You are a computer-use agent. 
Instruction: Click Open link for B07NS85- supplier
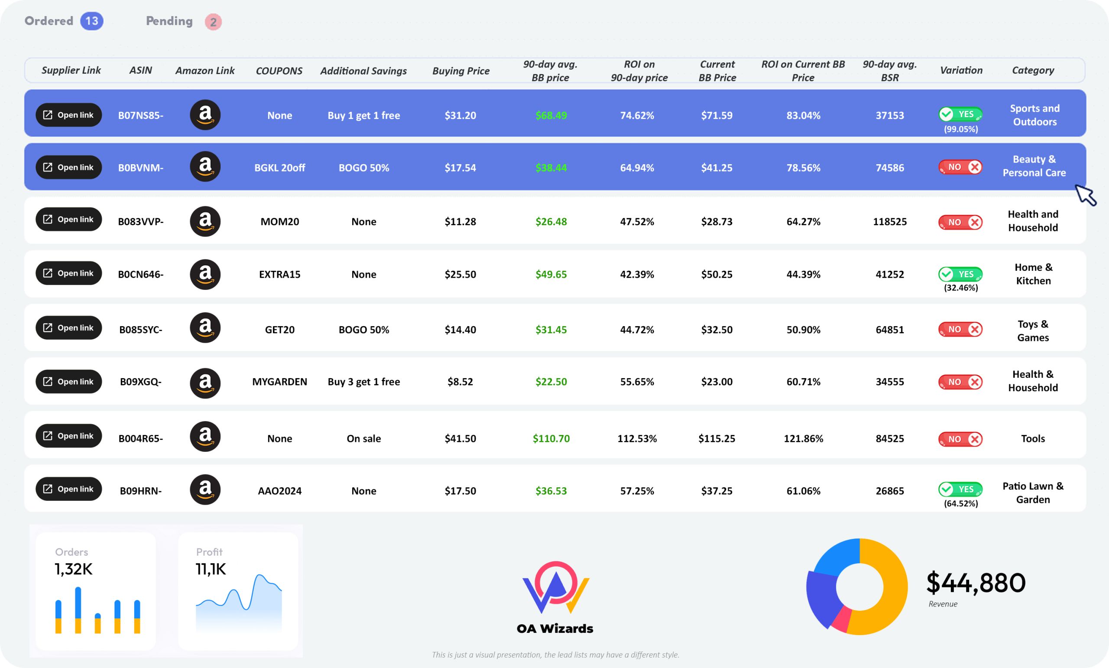(x=68, y=115)
